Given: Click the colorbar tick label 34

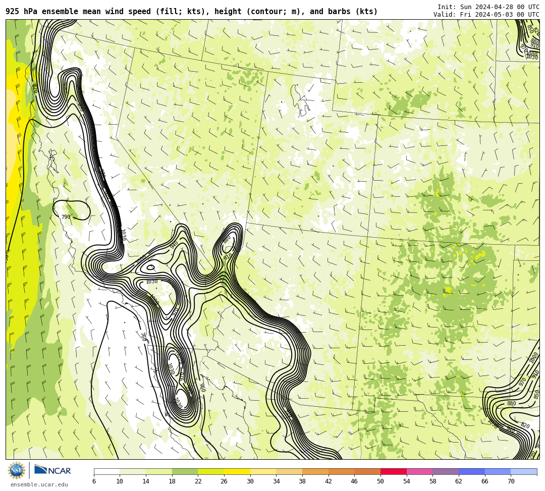Looking at the screenshot, I should point(277,481).
